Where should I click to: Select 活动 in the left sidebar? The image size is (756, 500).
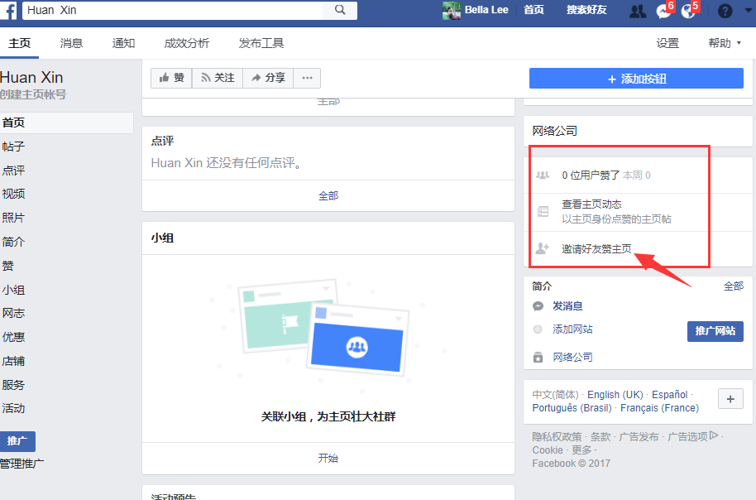tap(13, 408)
